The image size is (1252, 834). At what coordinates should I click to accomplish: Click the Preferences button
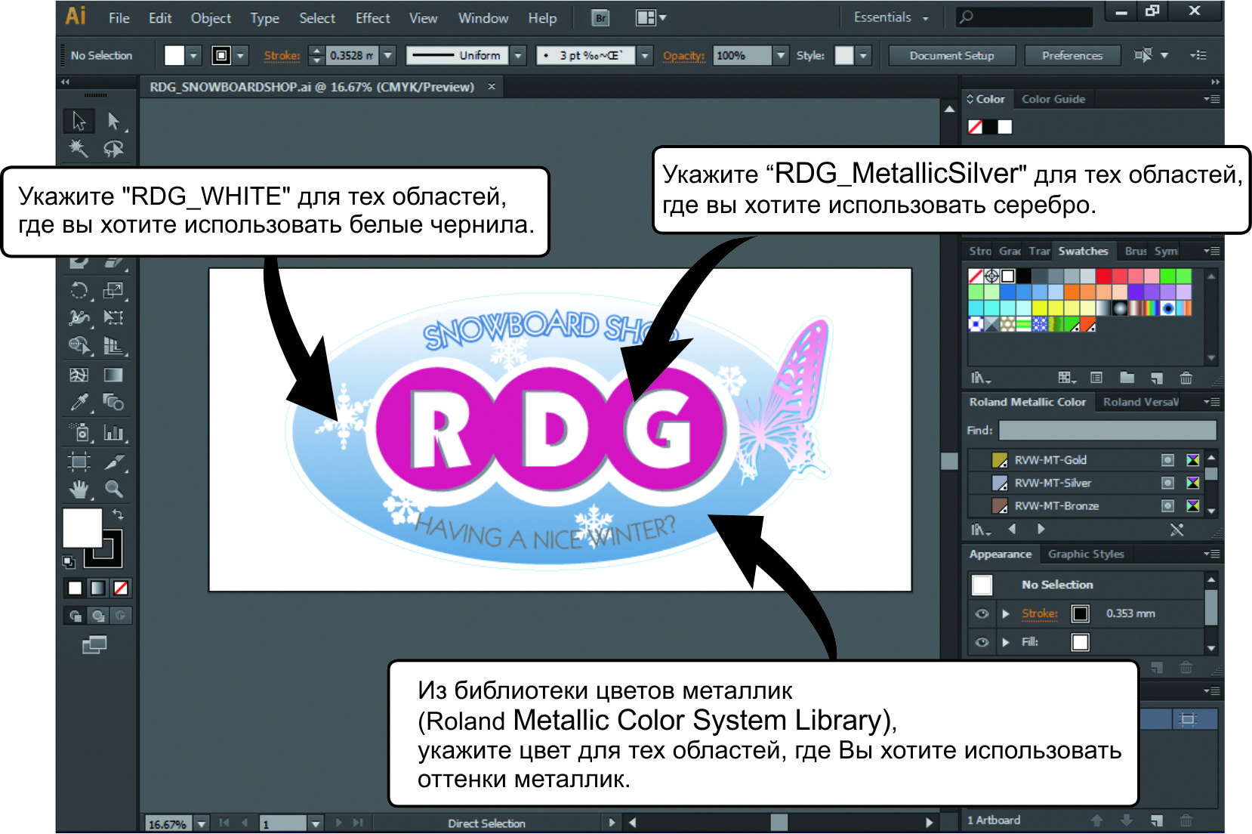click(x=1072, y=55)
